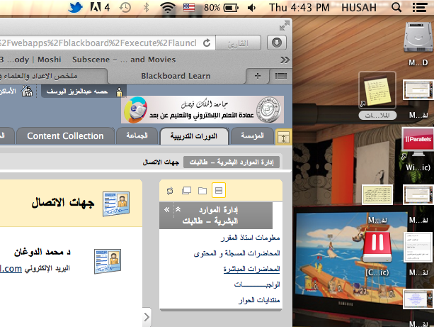Open Notification Center list icon
Image resolution: width=434 pixels, height=327 pixels.
tap(420, 8)
